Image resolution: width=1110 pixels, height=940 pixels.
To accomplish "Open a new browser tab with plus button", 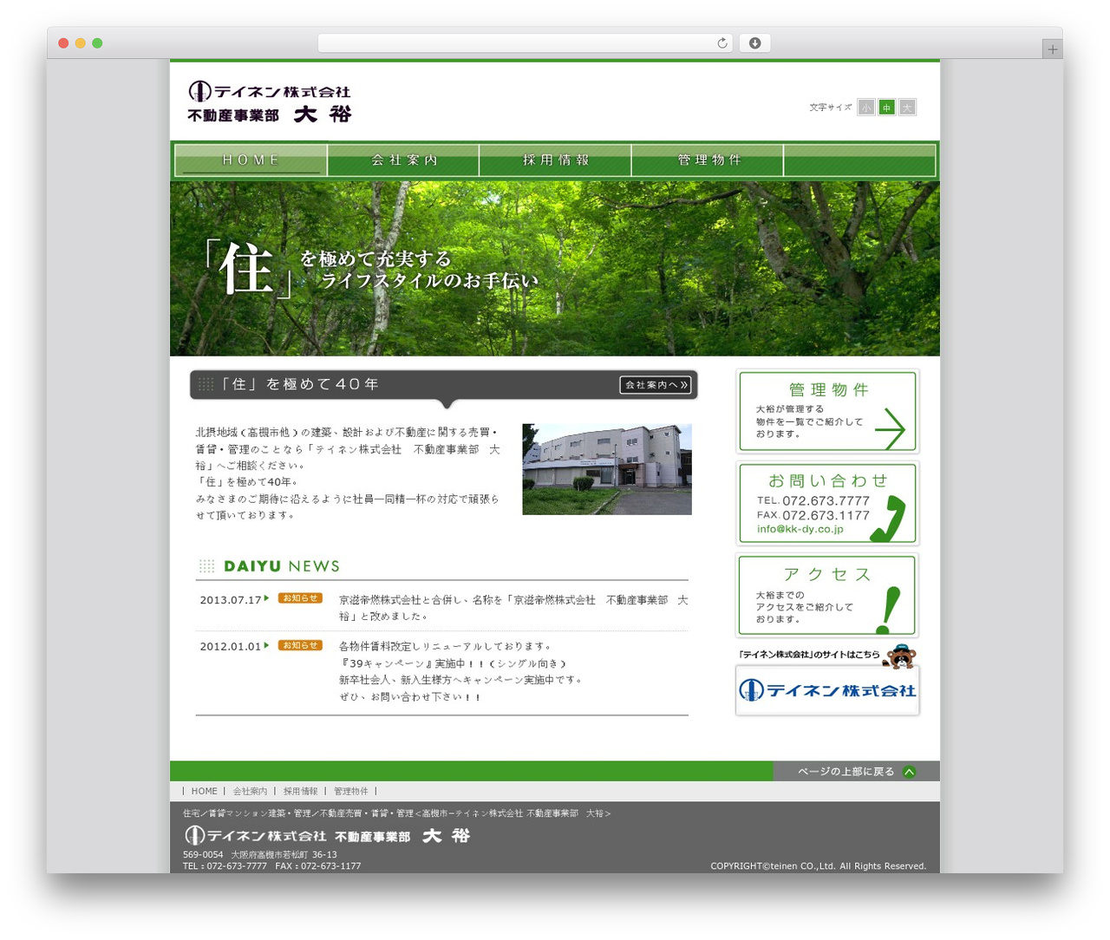I will 1052,49.
